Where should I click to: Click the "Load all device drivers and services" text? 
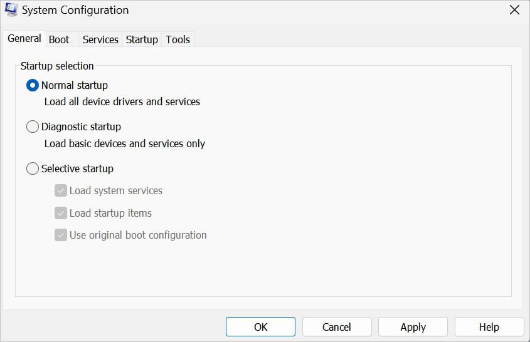pos(122,101)
